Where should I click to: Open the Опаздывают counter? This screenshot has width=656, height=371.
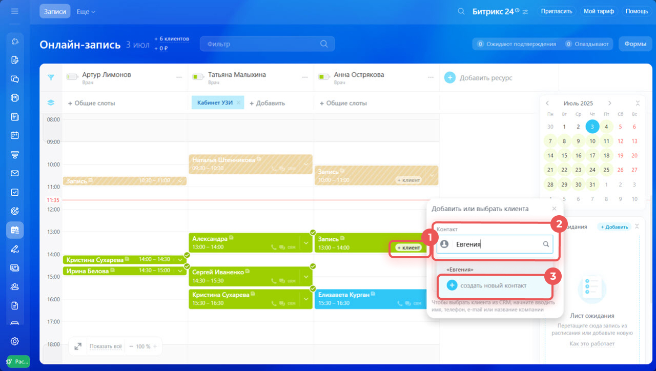click(x=587, y=44)
